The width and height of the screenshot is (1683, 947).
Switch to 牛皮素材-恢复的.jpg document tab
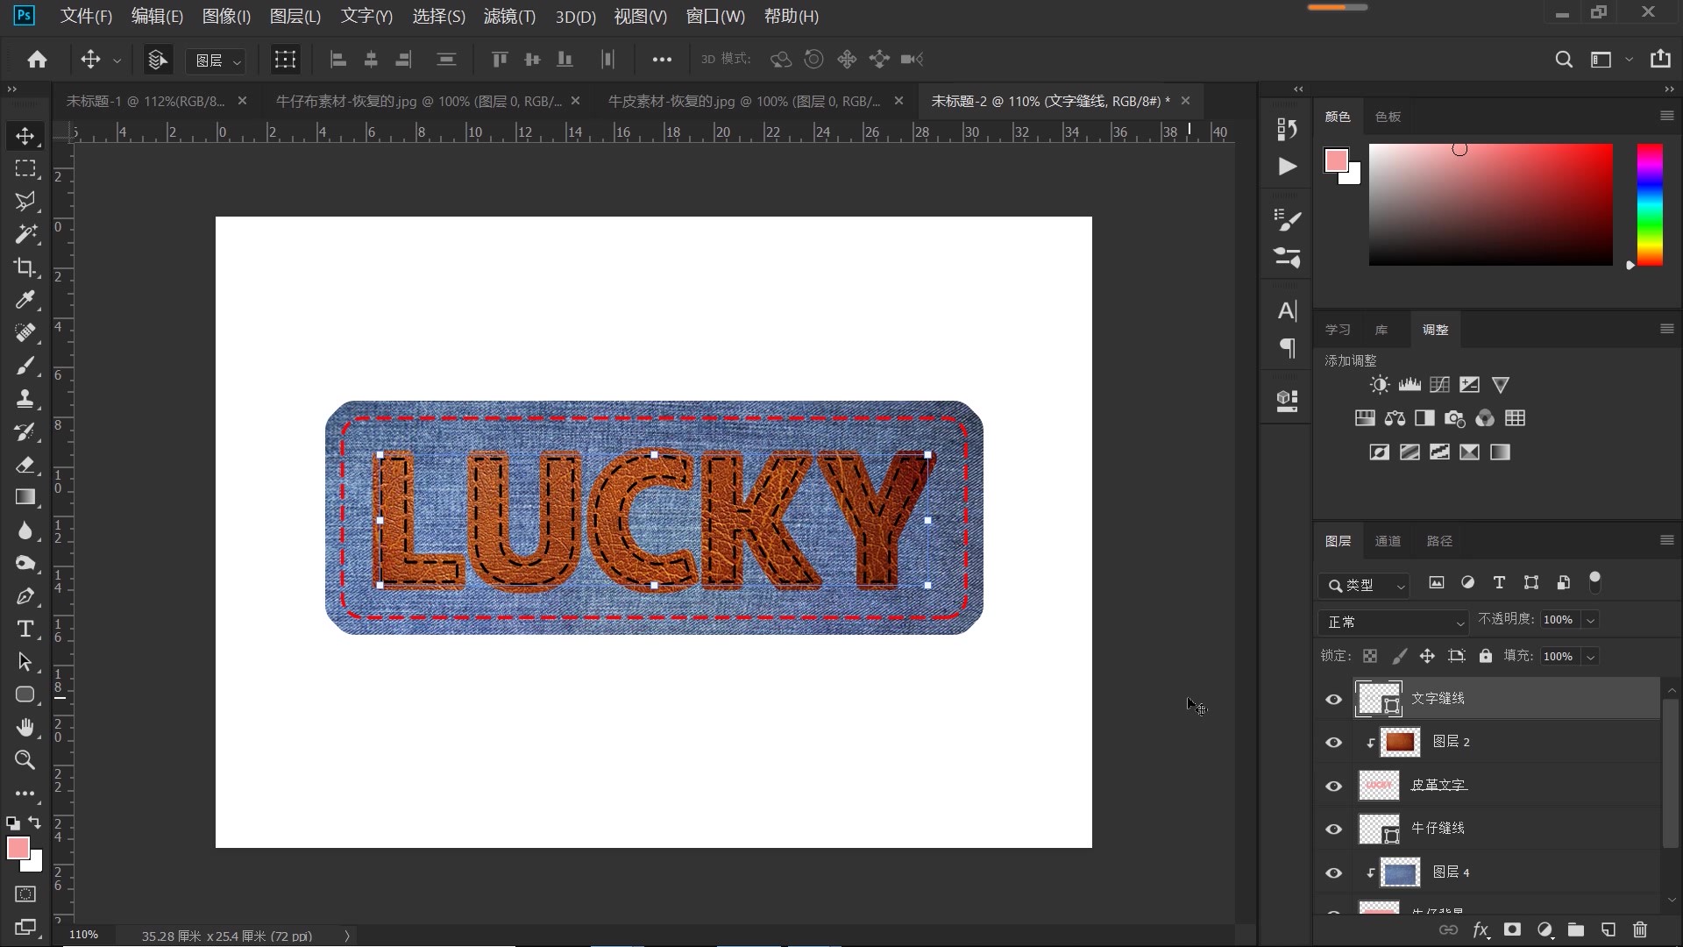[x=743, y=101]
